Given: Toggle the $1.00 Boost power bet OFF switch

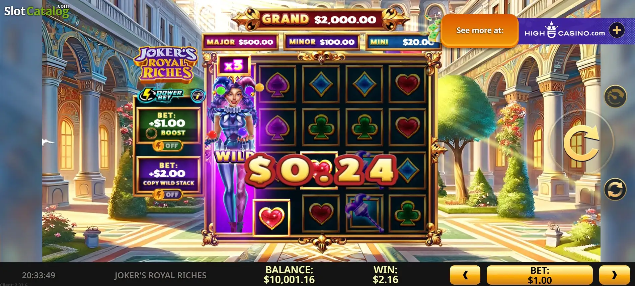Looking at the screenshot, I should [168, 146].
